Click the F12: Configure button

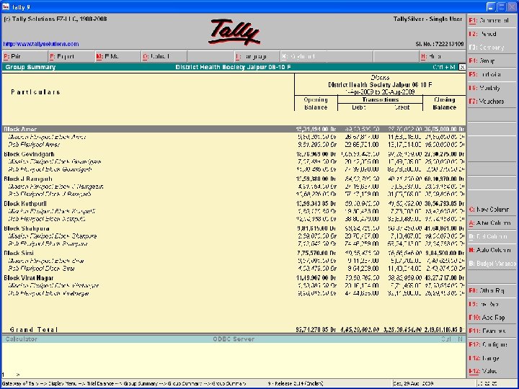(x=492, y=344)
